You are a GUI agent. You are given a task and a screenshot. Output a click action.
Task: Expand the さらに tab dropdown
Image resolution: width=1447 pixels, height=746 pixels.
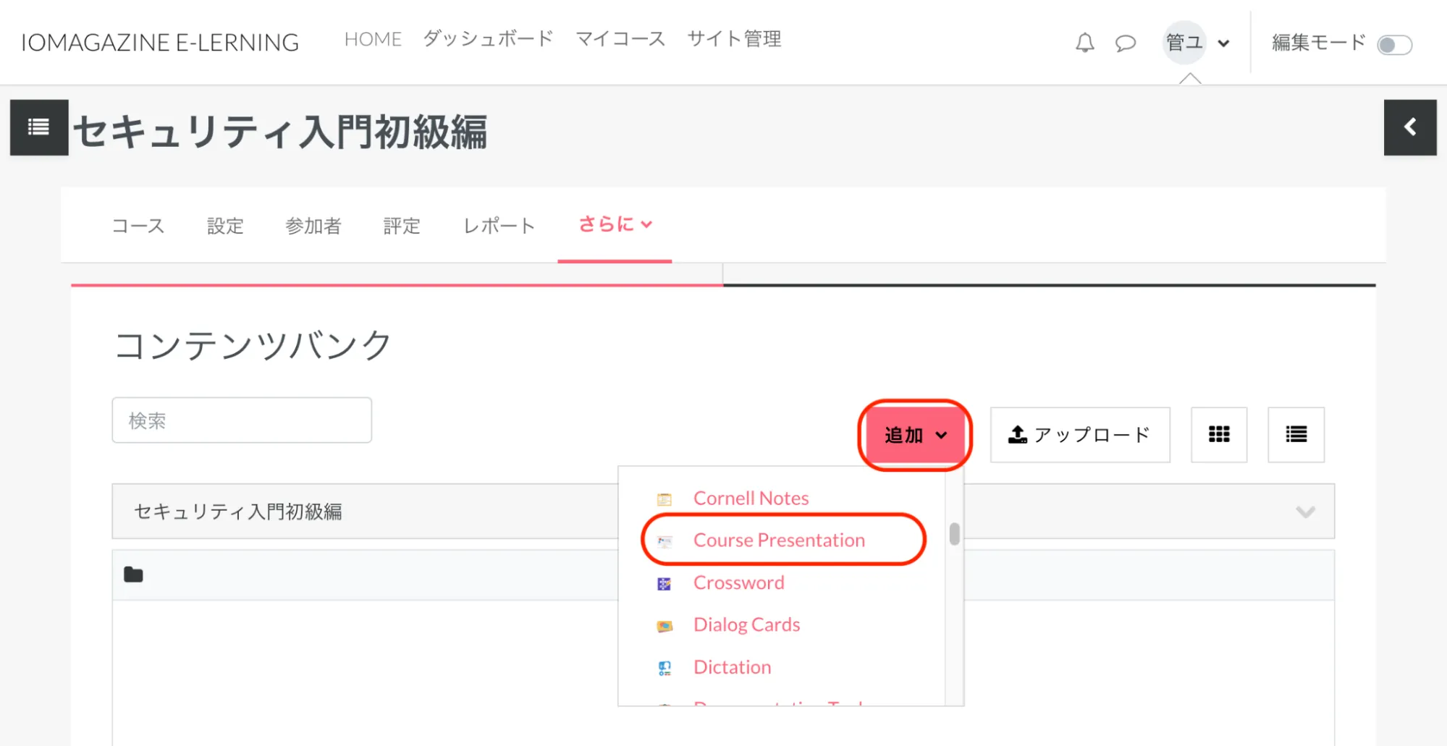pyautogui.click(x=615, y=224)
